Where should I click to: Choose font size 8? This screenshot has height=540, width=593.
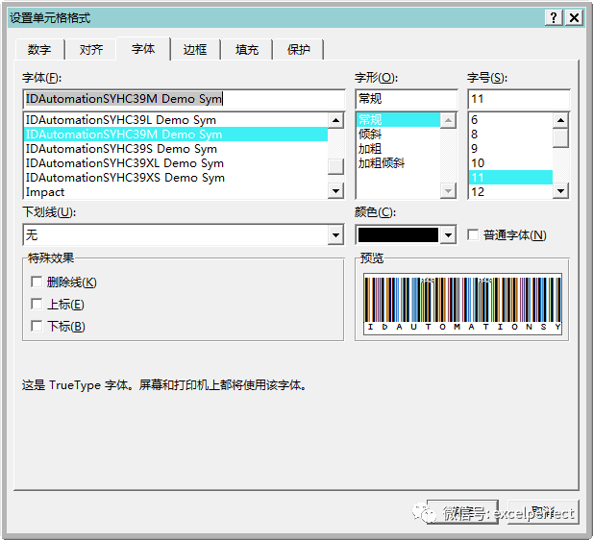tap(510, 135)
